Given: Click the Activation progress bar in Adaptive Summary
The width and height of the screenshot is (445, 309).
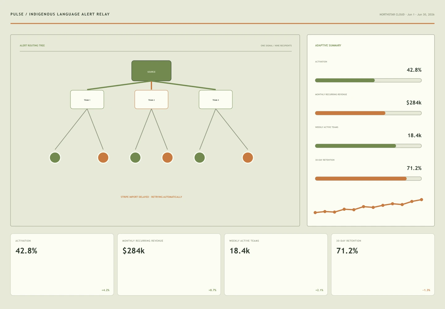Looking at the screenshot, I should [x=368, y=80].
